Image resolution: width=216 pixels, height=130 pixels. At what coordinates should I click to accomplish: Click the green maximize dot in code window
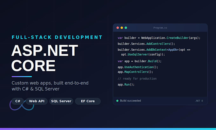126,28
